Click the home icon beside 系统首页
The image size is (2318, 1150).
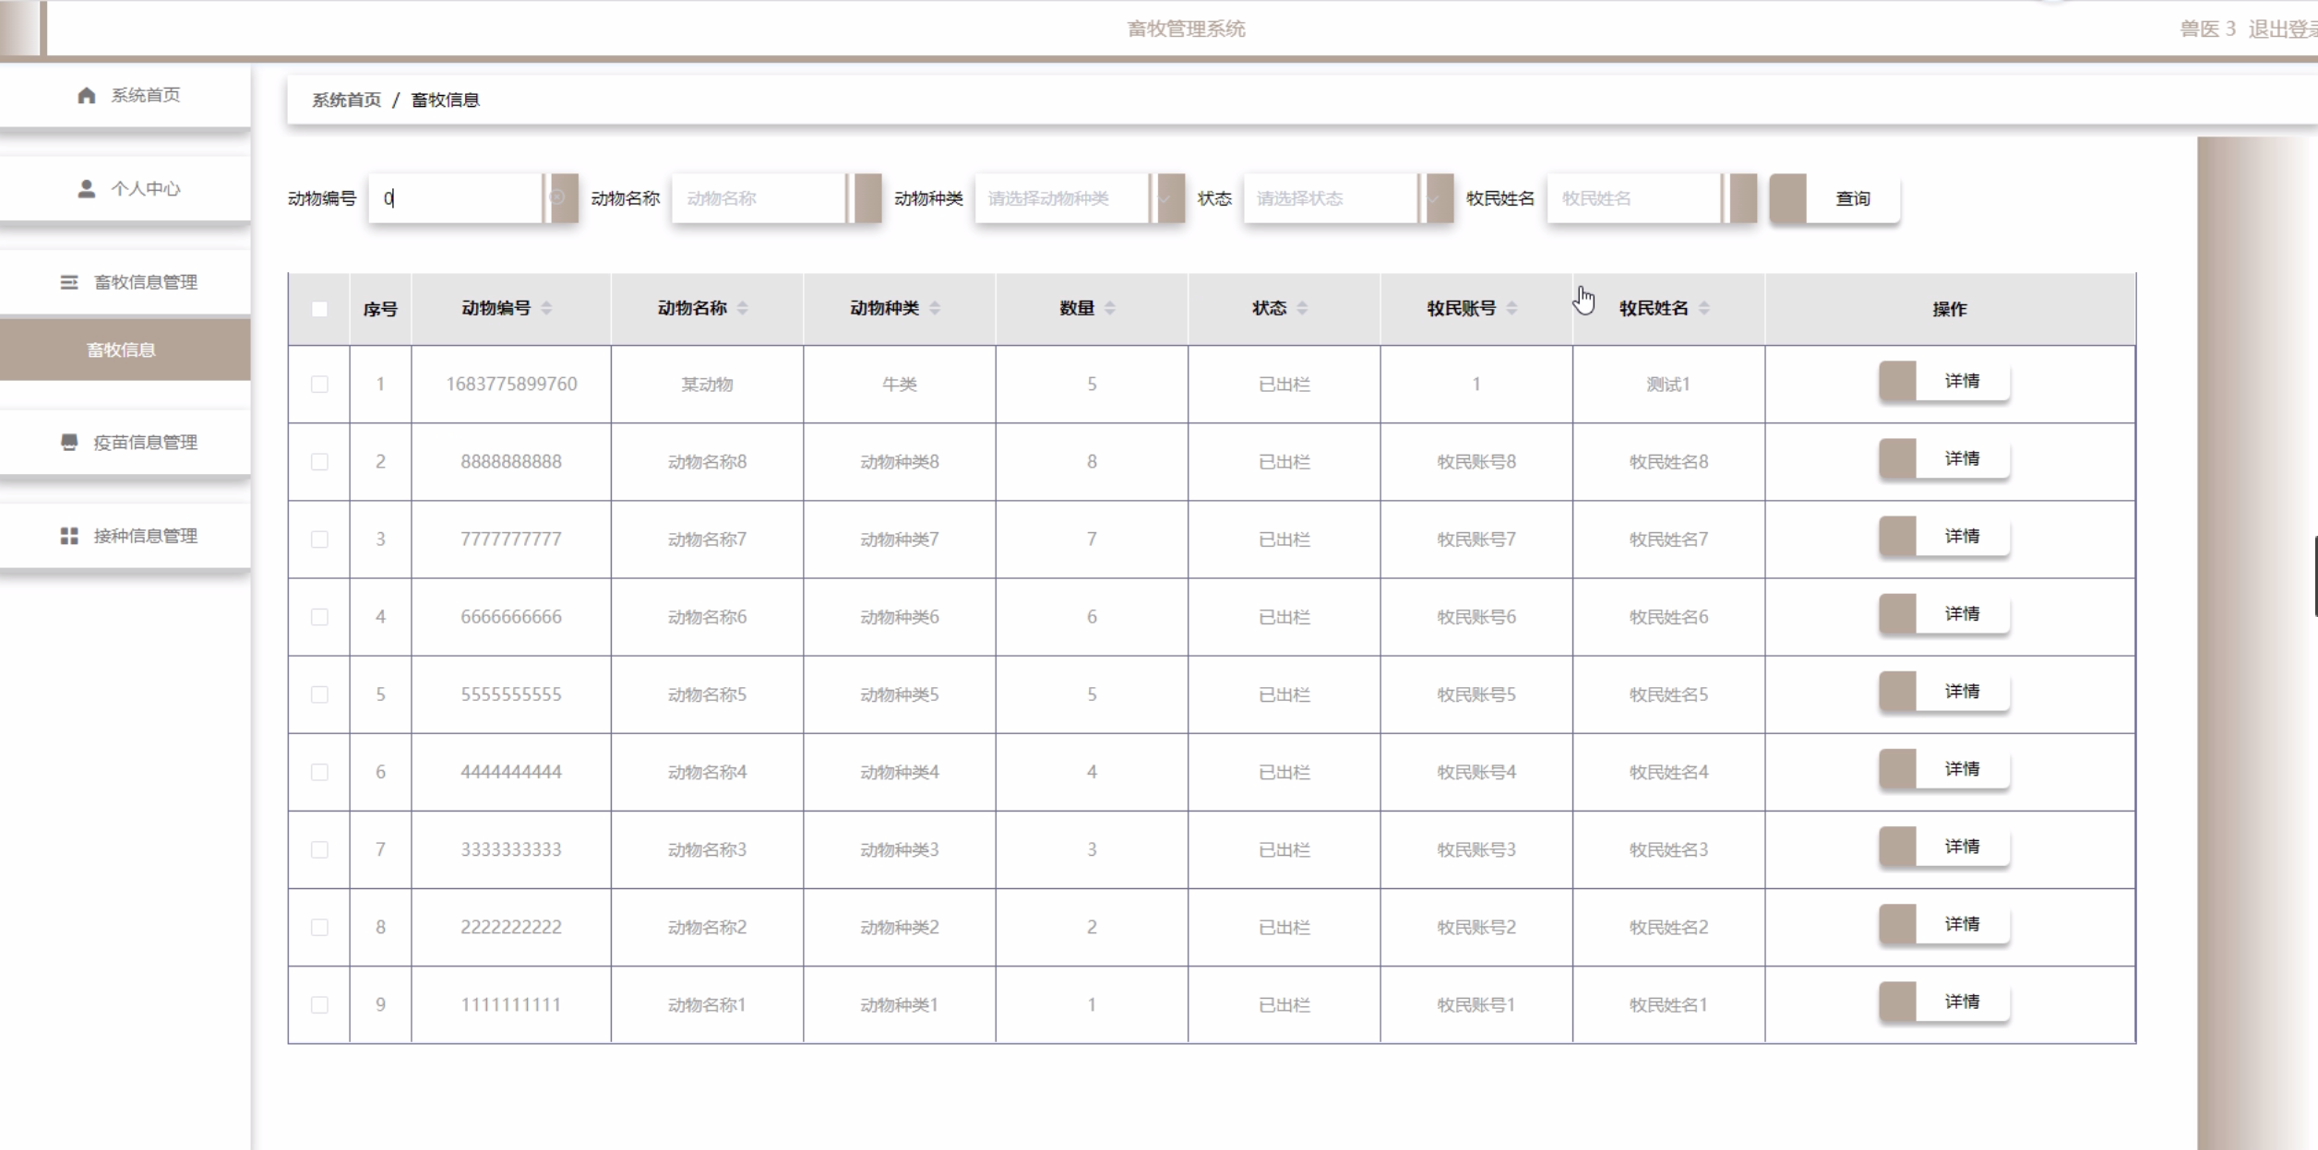(x=87, y=95)
